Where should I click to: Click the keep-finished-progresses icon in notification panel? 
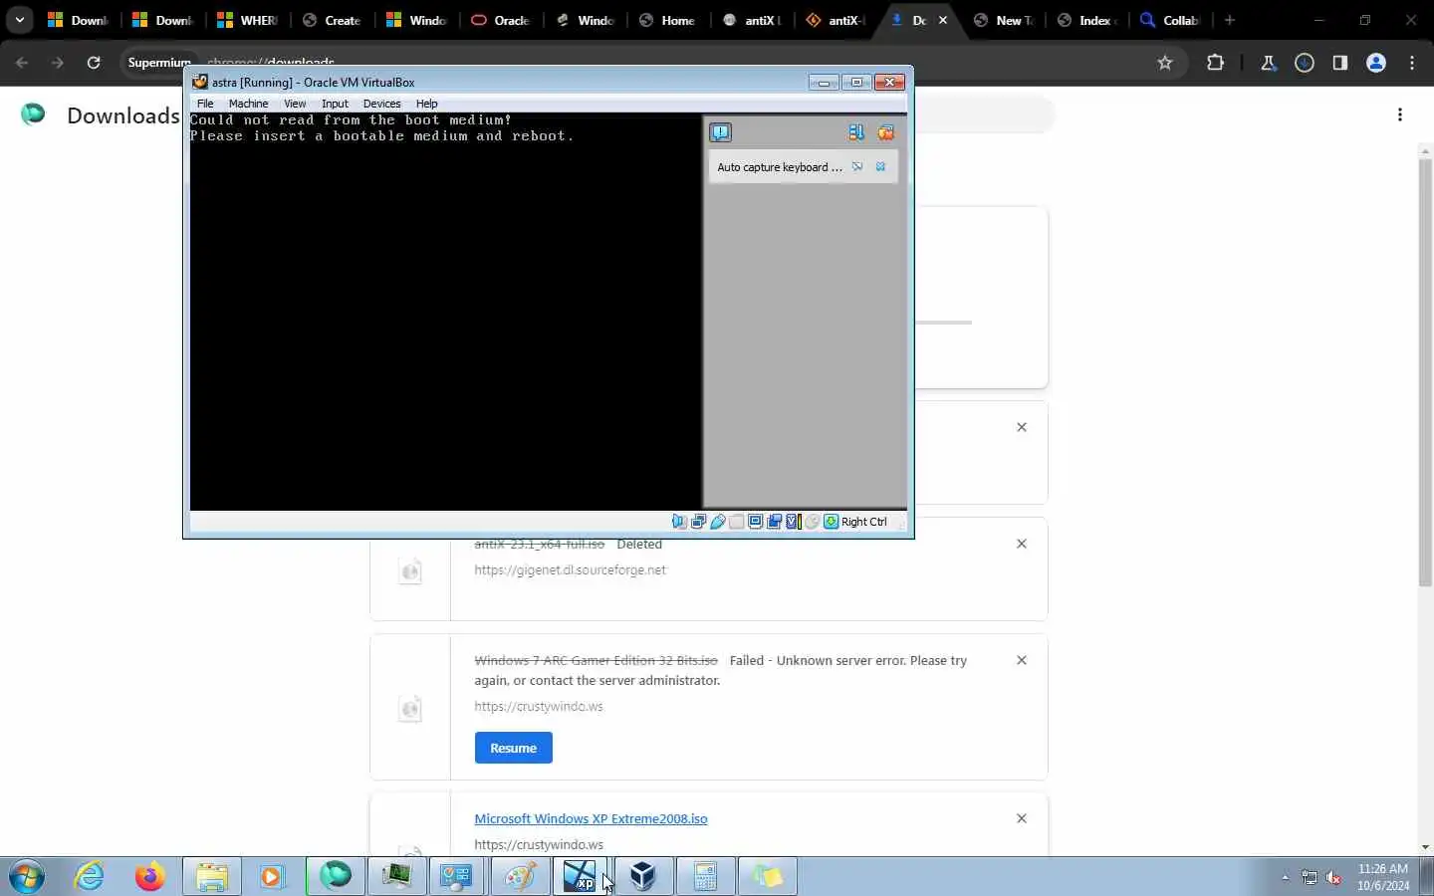click(x=856, y=132)
